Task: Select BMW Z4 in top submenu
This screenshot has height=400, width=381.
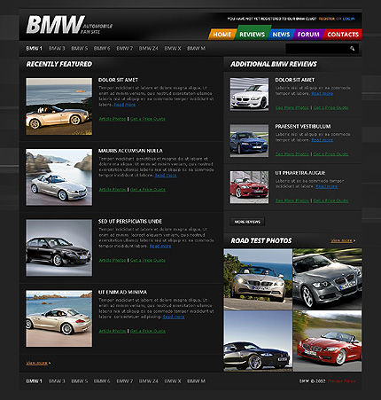Action: [x=149, y=48]
